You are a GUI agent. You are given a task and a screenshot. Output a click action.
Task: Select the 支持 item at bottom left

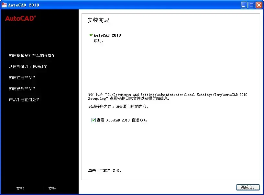pos(52,189)
